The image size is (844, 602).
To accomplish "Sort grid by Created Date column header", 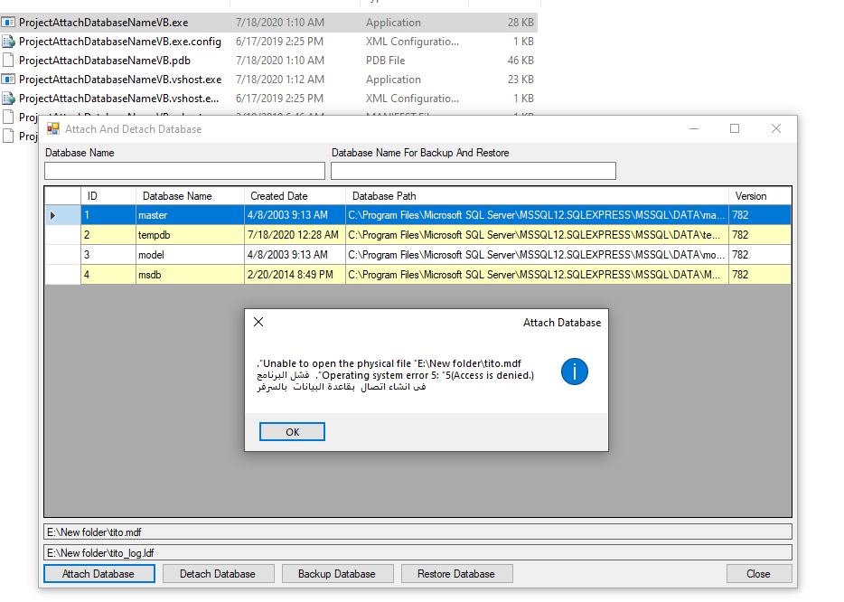I will (279, 196).
